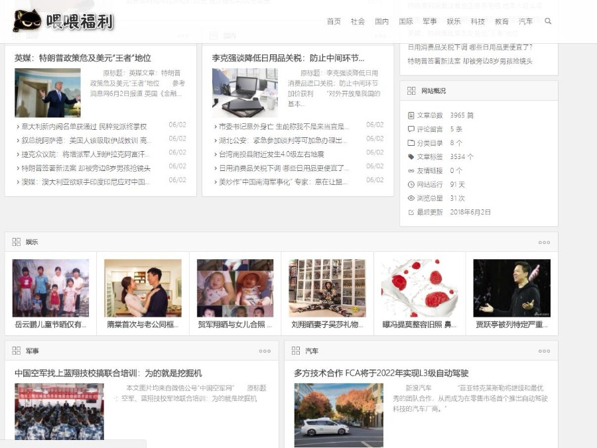Viewport: 597px width, 448px height.
Task: Open the 李克强谈降低日用品关税 headline
Action: pyautogui.click(x=288, y=58)
